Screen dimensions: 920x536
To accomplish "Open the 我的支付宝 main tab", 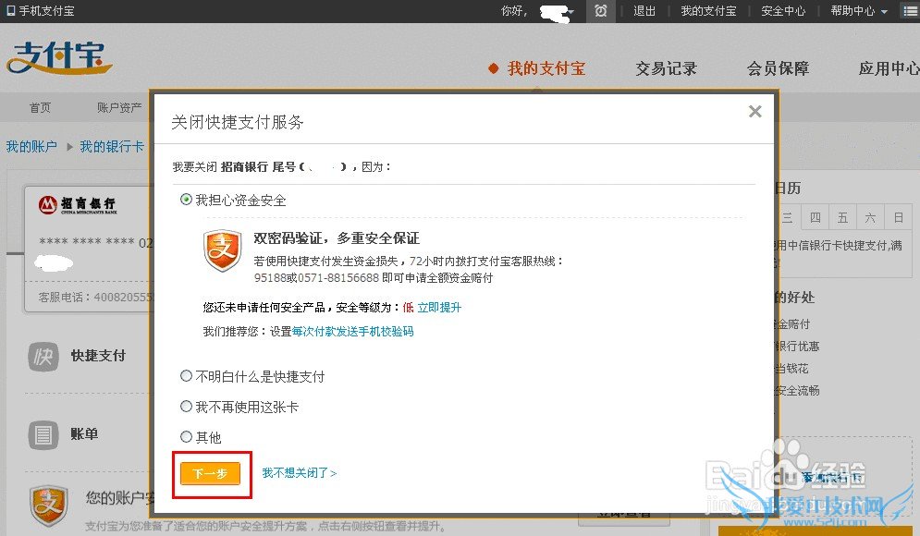I will point(546,68).
